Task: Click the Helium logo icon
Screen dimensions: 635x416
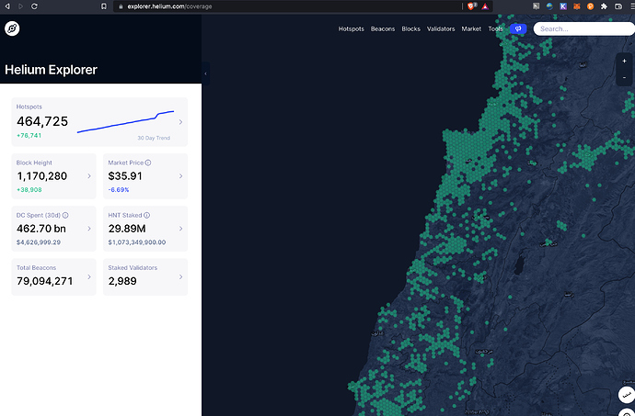Action: click(x=12, y=28)
